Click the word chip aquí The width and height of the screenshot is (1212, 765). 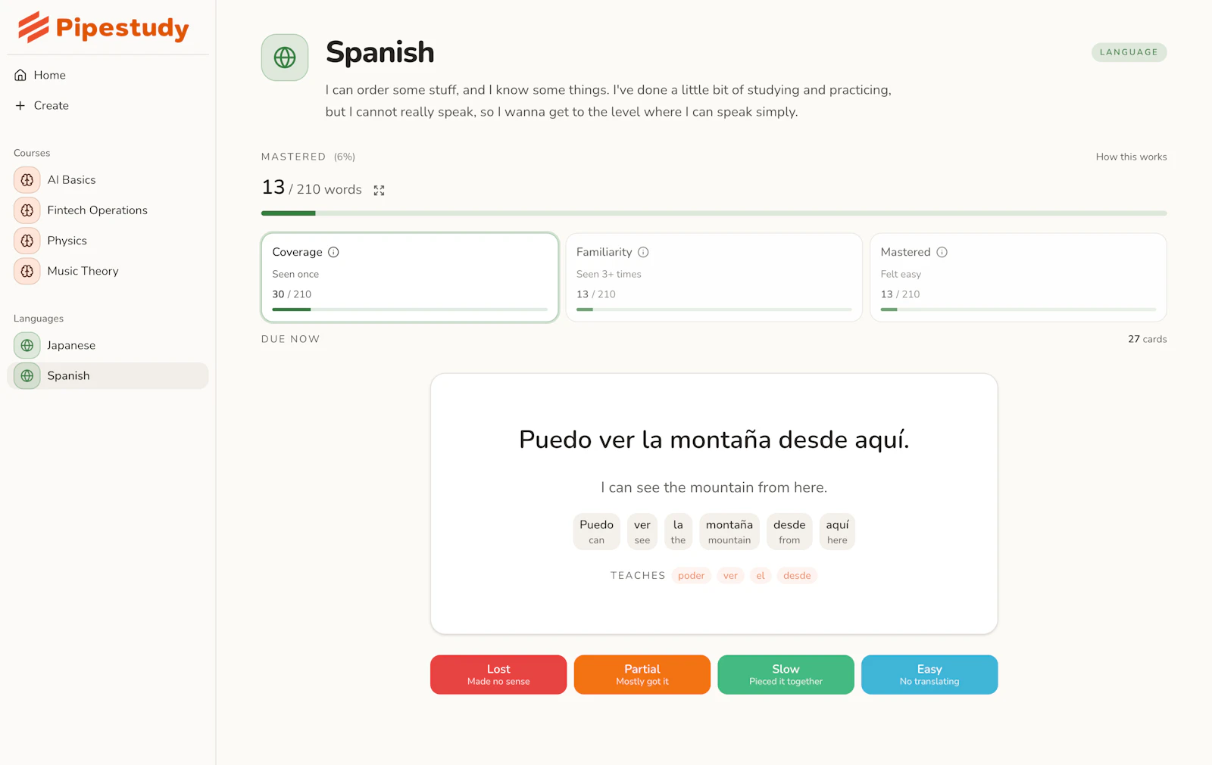(837, 531)
